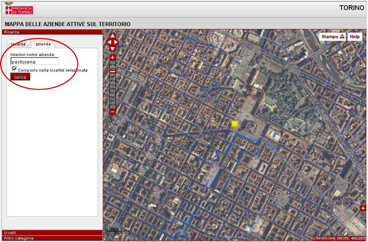This screenshot has width=368, height=242.
Task: Click the Inserisci nome azienda label
Action: coord(33,55)
